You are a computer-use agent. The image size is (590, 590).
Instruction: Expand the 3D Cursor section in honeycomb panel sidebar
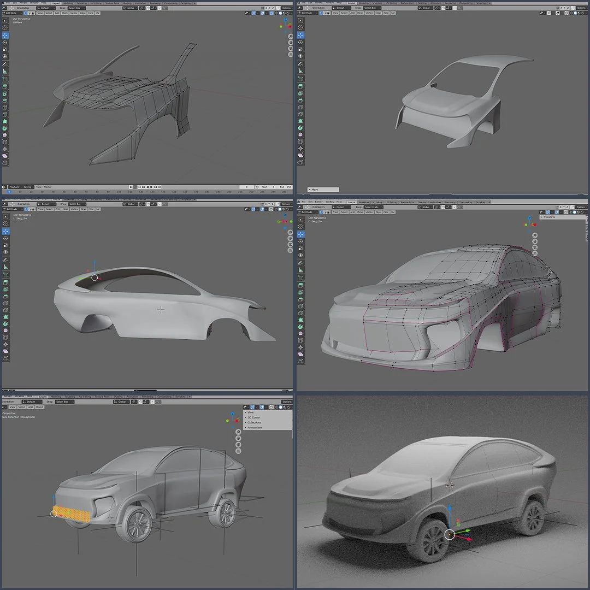point(268,417)
